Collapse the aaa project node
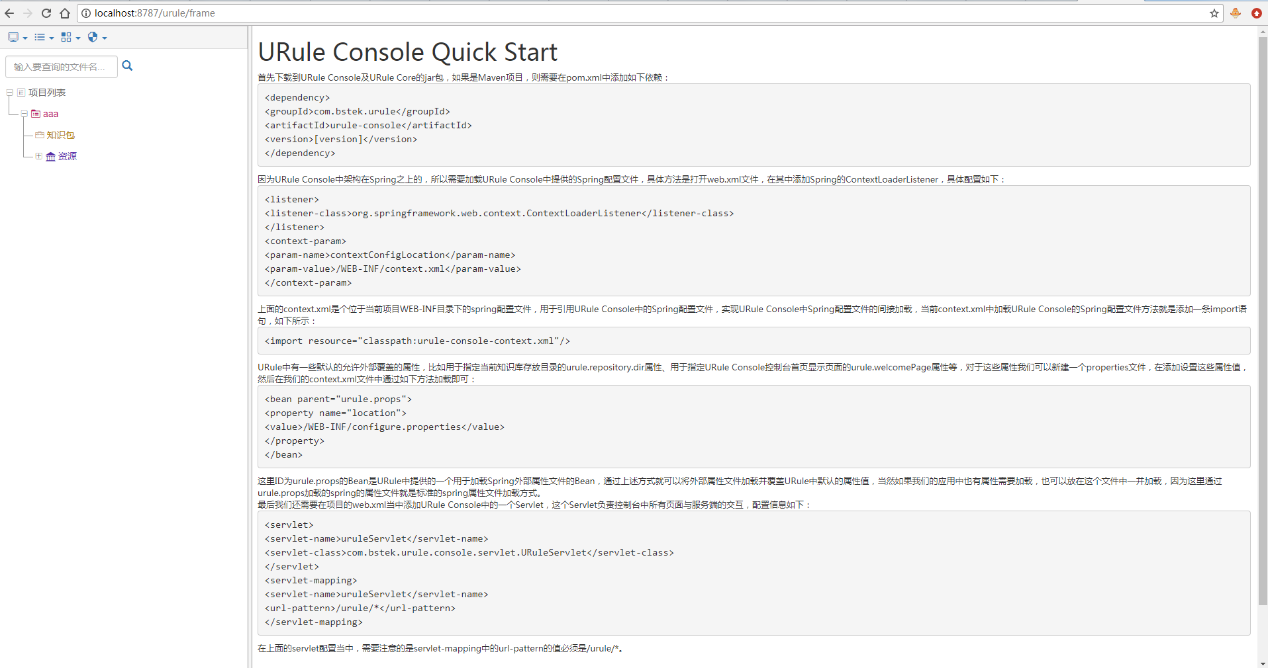This screenshot has width=1268, height=668. [x=24, y=114]
